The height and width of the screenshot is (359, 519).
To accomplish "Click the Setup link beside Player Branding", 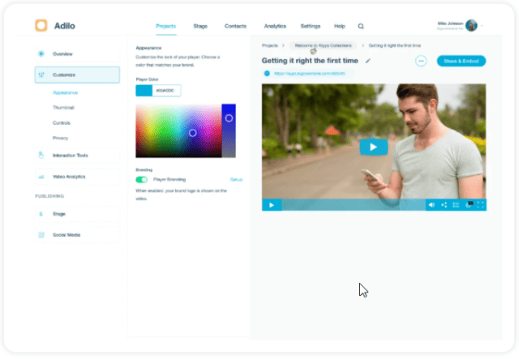I will (236, 179).
